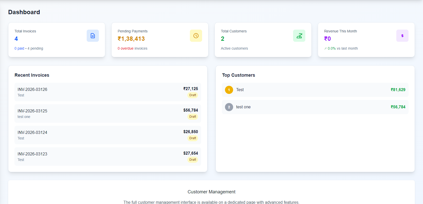Click the gray rank 2 badge
Viewport: 423px width, 204px height.
coord(229,107)
